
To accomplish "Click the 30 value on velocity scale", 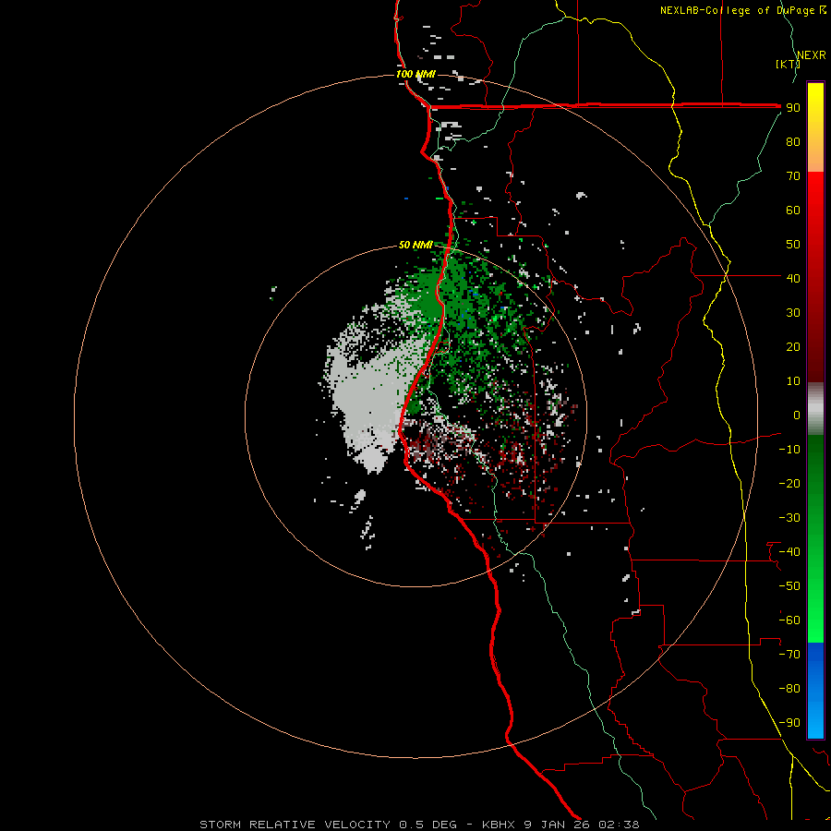I will [x=793, y=313].
